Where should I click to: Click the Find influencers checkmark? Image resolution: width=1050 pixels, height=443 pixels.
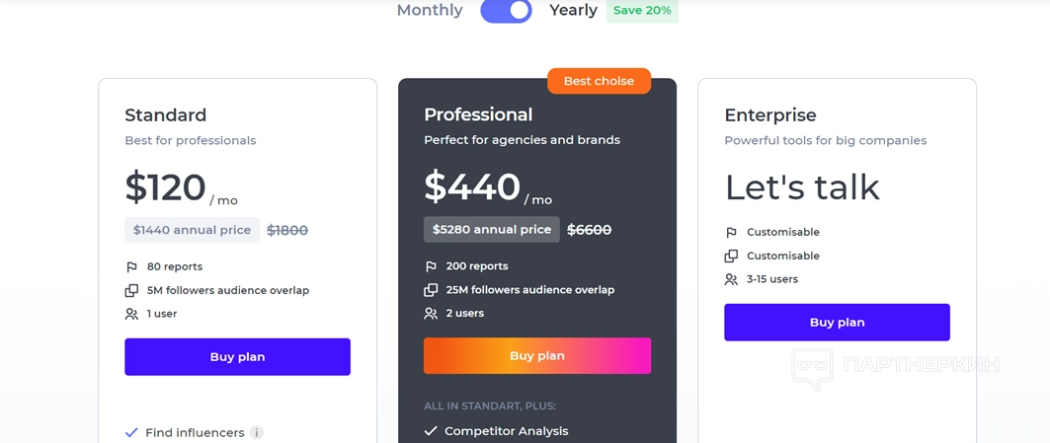131,432
